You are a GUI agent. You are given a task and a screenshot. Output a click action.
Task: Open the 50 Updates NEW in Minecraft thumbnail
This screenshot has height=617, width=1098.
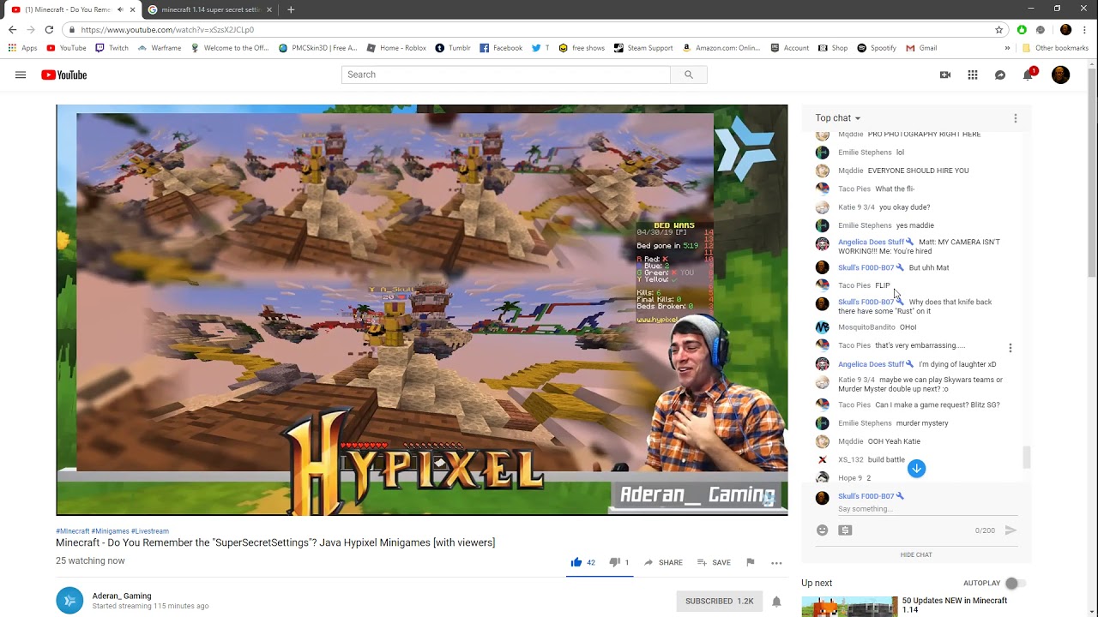[849, 606]
